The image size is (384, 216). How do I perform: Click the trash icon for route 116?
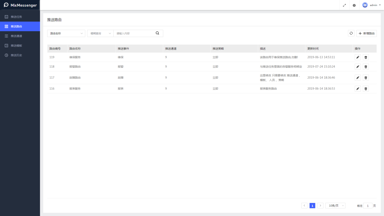[x=366, y=89]
